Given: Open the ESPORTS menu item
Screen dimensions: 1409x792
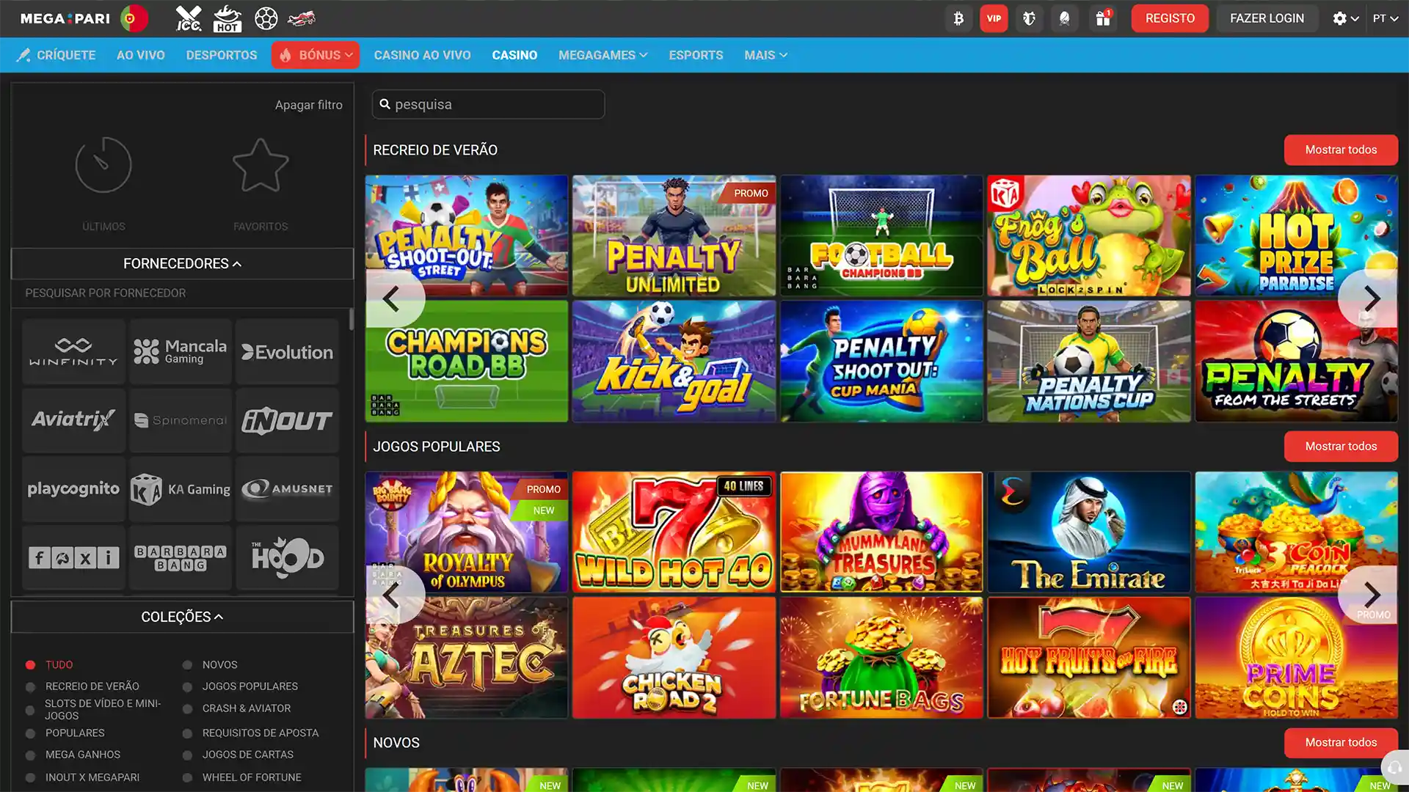Looking at the screenshot, I should tap(696, 55).
